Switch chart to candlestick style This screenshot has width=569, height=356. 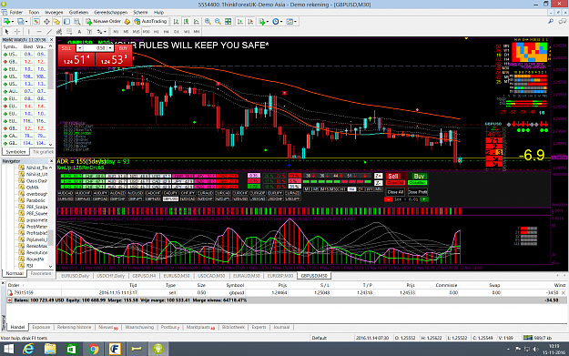186,22
